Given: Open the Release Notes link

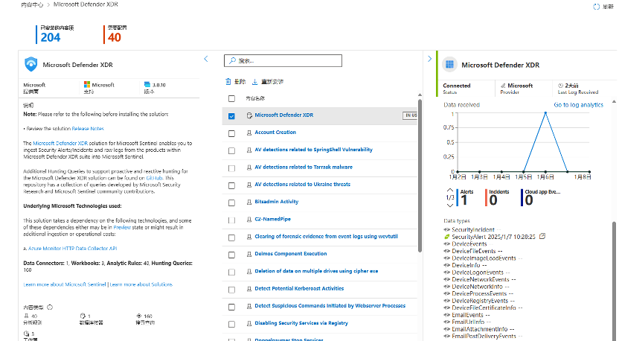Looking at the screenshot, I should [88, 128].
